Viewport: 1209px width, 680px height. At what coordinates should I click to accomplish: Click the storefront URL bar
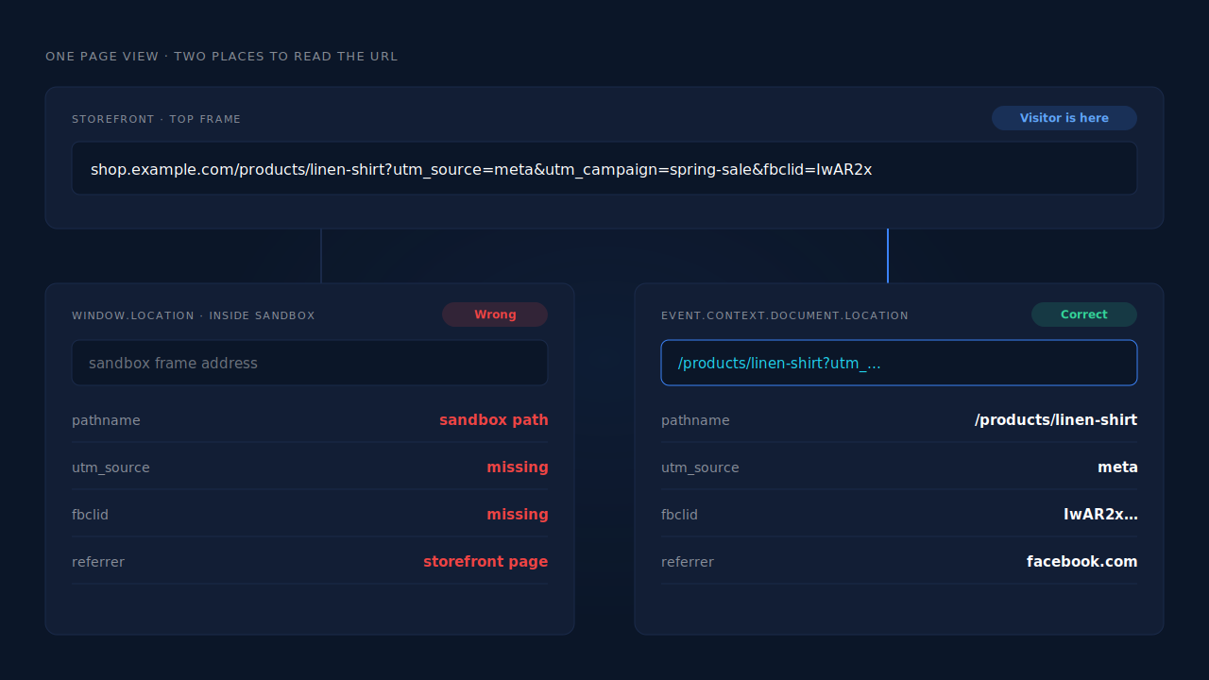point(604,168)
